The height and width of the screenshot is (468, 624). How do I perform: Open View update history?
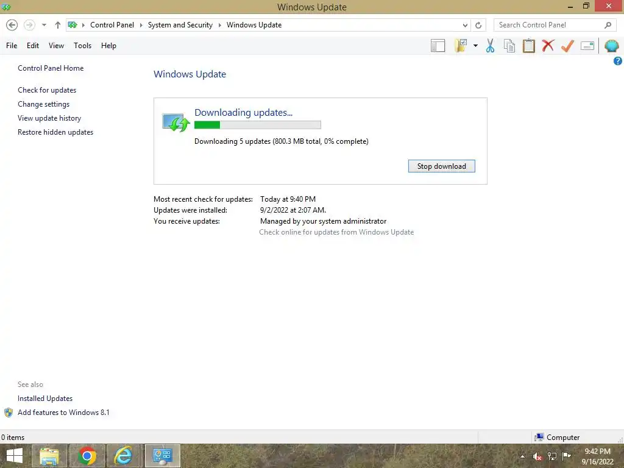[49, 118]
